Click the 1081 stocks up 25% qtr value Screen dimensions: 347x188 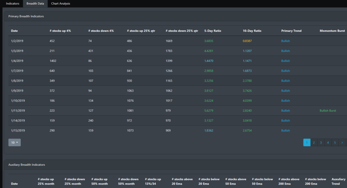coord(130,111)
